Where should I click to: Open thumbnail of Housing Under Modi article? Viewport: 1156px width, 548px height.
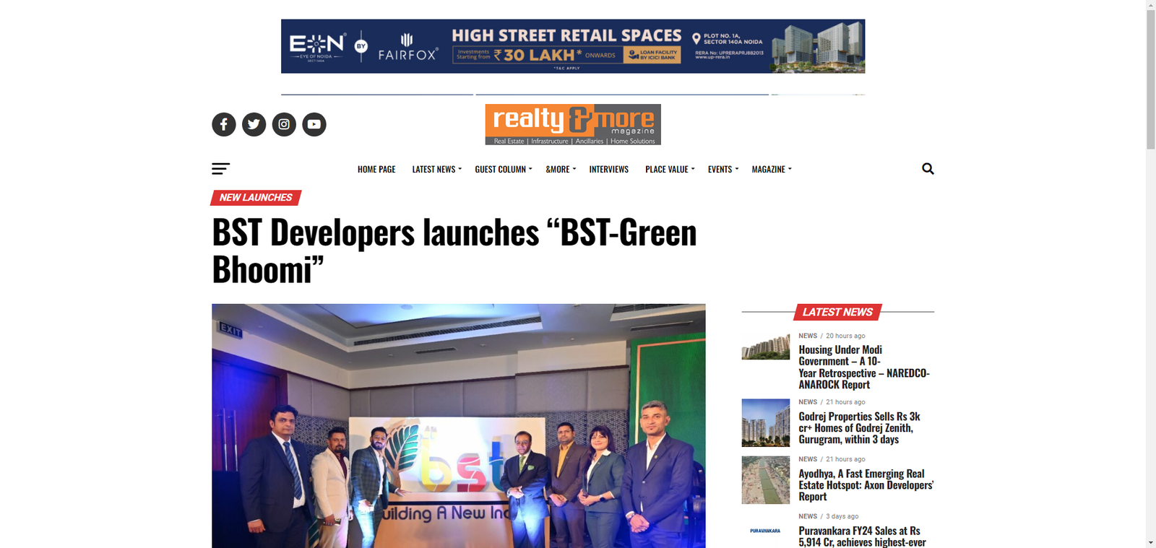766,346
